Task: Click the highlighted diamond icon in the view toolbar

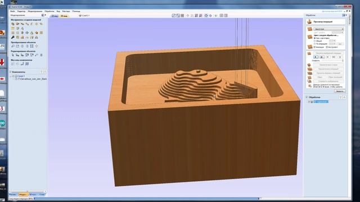Action: [x=206, y=16]
